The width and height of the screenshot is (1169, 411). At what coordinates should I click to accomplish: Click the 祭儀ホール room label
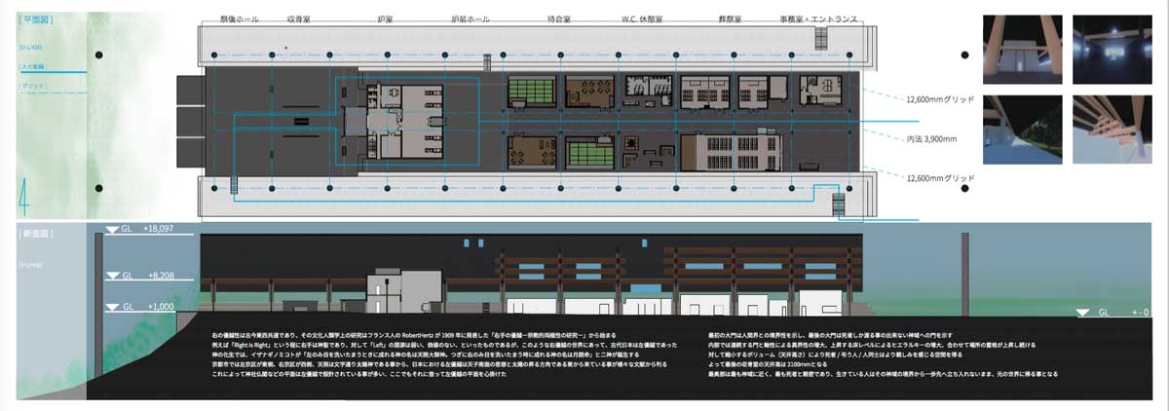pyautogui.click(x=239, y=19)
